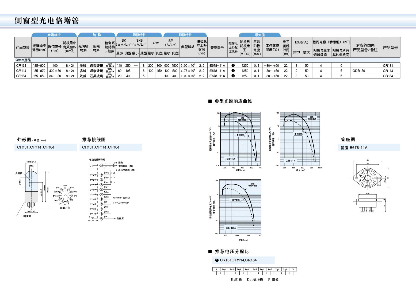Click the black square bullet beside 典型光谱响应曲线
This screenshot has height=296, width=416.
pyautogui.click(x=210, y=101)
